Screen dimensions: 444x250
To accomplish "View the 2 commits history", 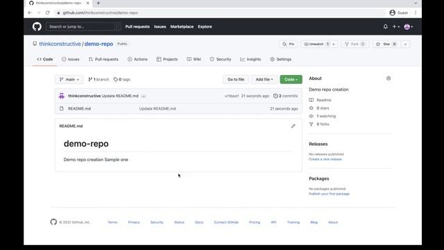I will pyautogui.click(x=285, y=96).
